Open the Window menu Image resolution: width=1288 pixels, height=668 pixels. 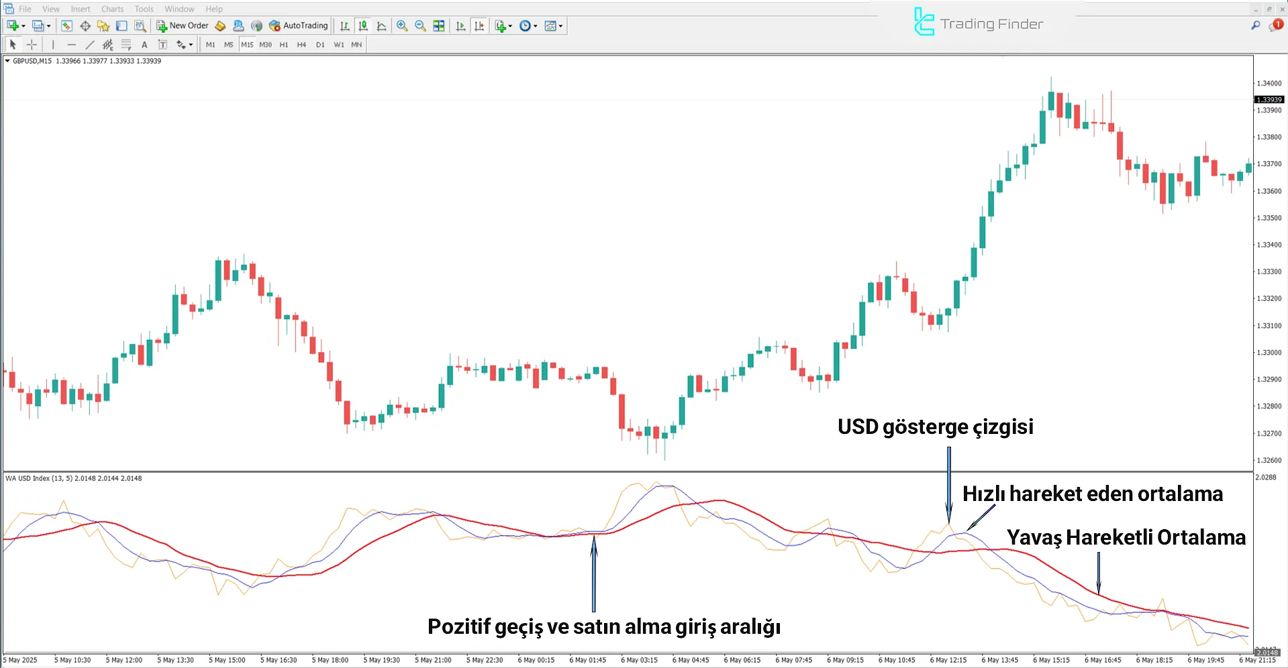click(x=179, y=9)
